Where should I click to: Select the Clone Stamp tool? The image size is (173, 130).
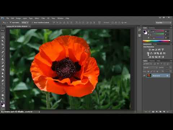pos(3,59)
